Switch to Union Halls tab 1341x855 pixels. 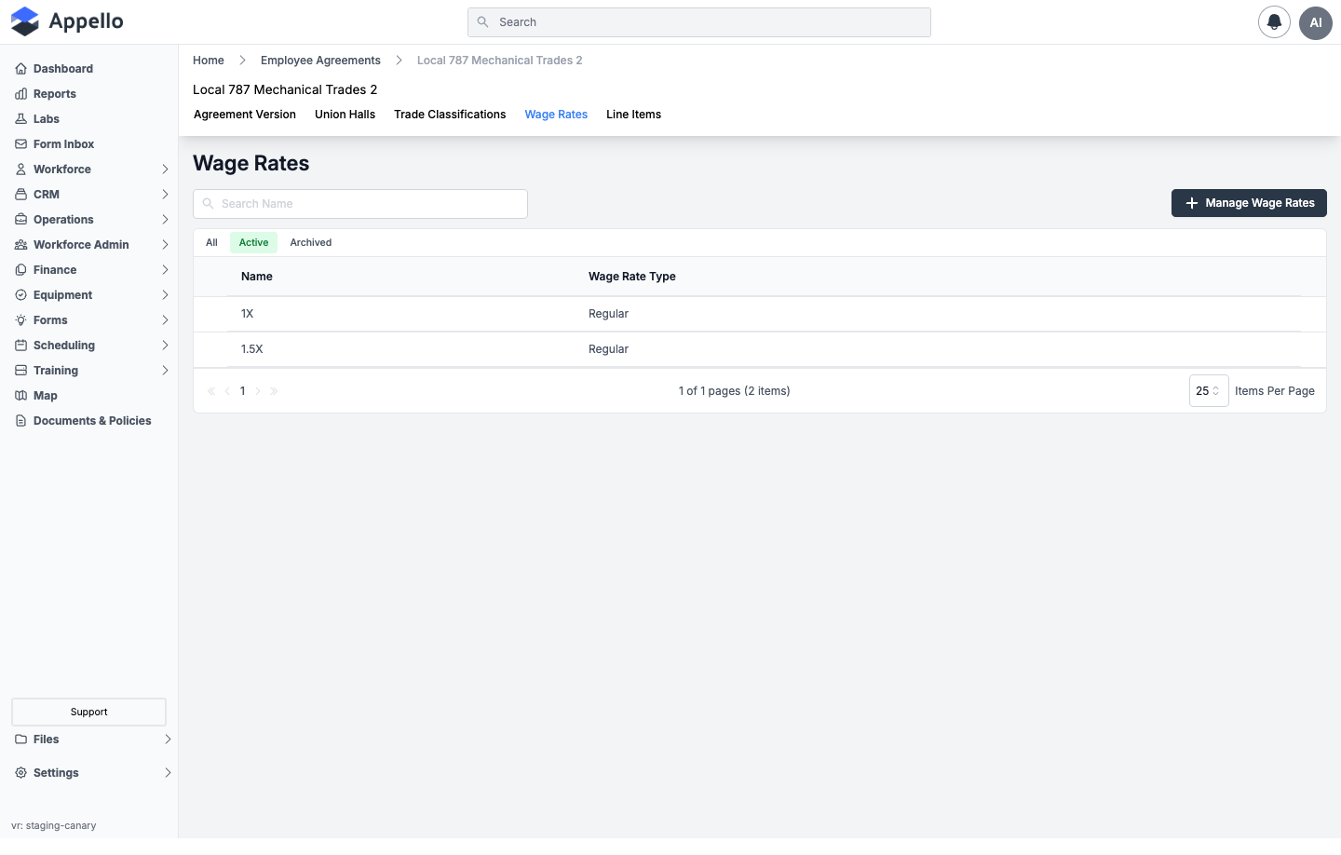tap(345, 115)
